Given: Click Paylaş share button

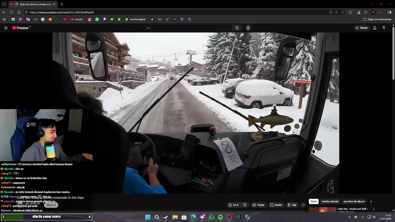Looking at the screenshot, I should click(x=258, y=205).
